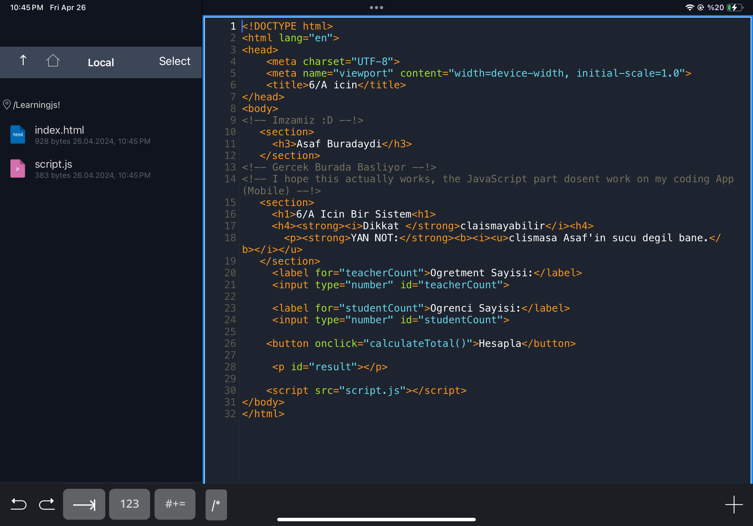The height and width of the screenshot is (526, 753).
Task: Open the /Learningjs! folder link
Action: point(36,104)
